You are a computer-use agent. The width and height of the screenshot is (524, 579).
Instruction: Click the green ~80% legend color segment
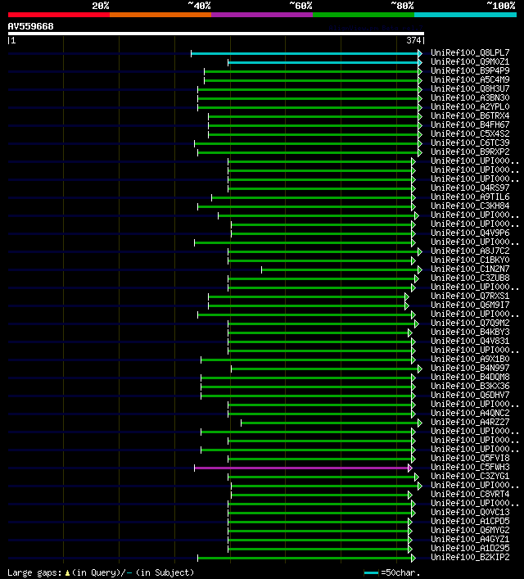click(364, 15)
